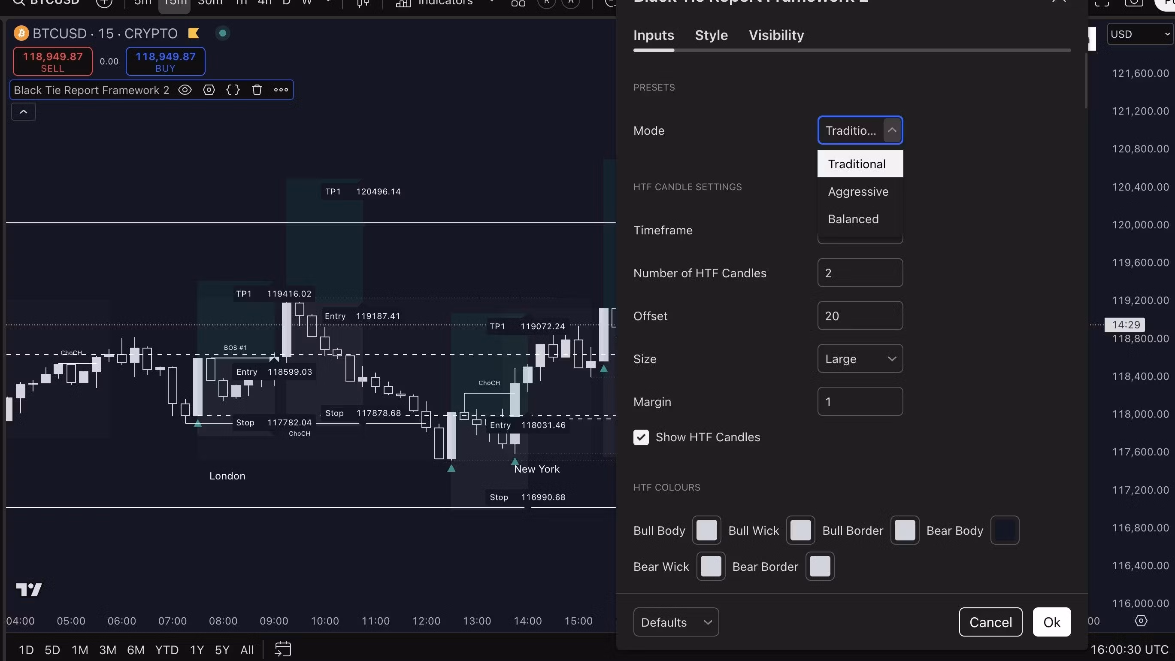This screenshot has width=1175, height=661.
Task: Switch to the Style tab
Action: 711,35
